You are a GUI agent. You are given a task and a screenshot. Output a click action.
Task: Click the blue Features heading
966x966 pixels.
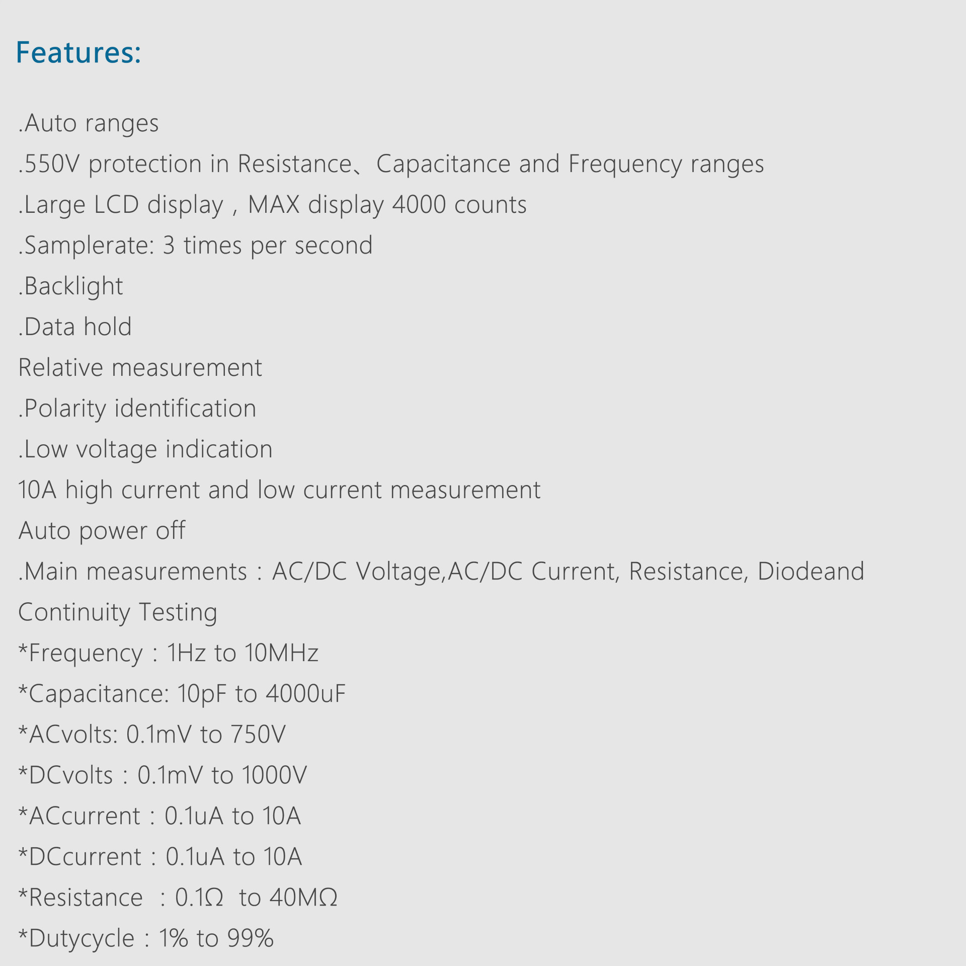click(78, 52)
